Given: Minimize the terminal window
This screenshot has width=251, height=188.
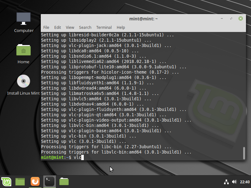Looking at the screenshot, I should click(x=222, y=18).
